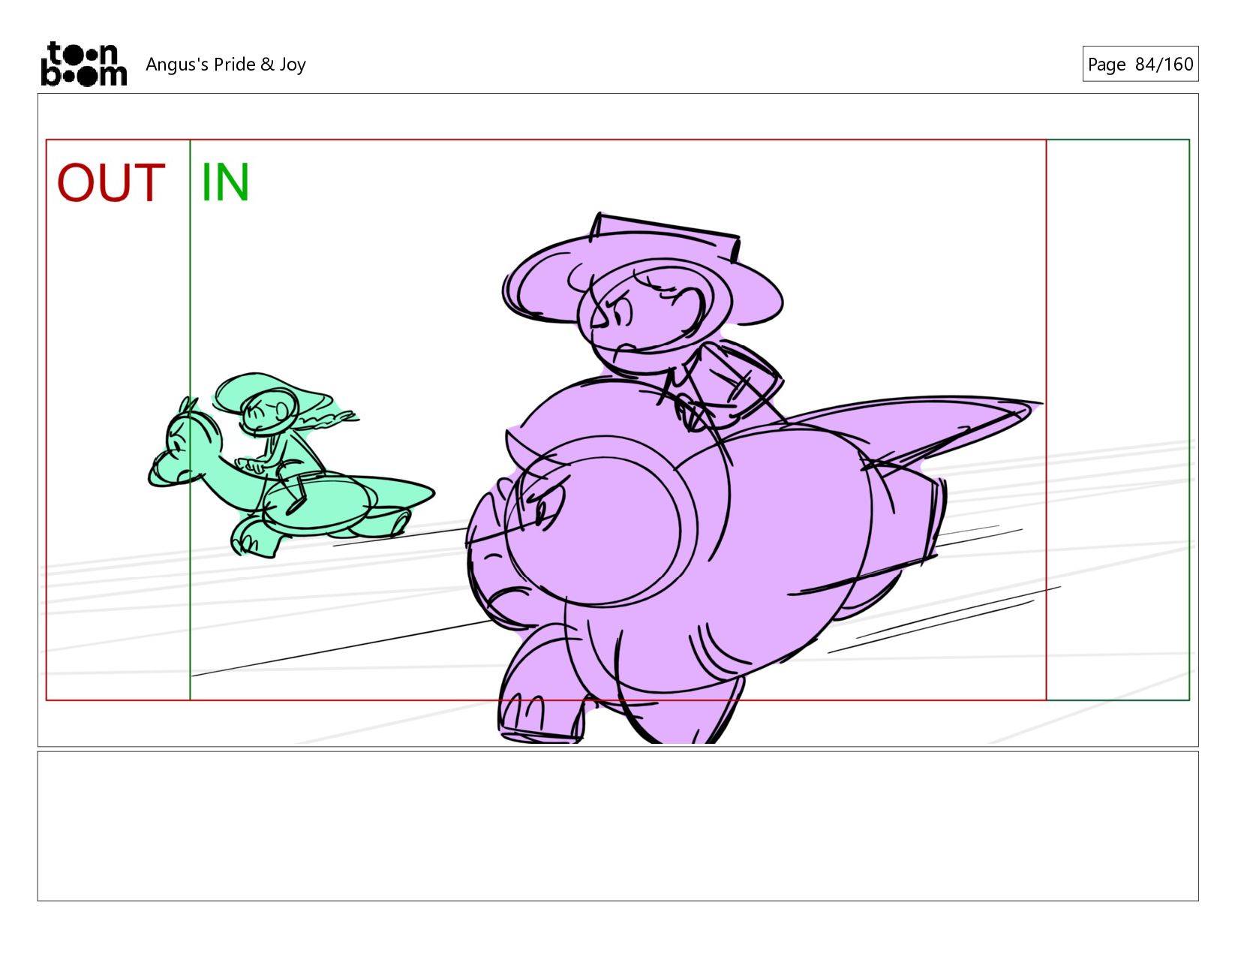Screen dimensions: 1238x957
Task: Click the Toon Boom logo
Action: pyautogui.click(x=83, y=64)
